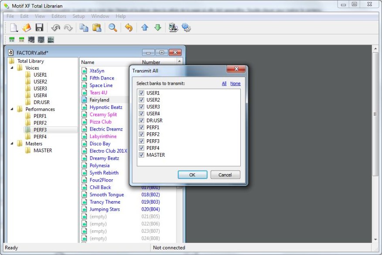Create a new library file
The height and width of the screenshot is (255, 382).
[14, 28]
